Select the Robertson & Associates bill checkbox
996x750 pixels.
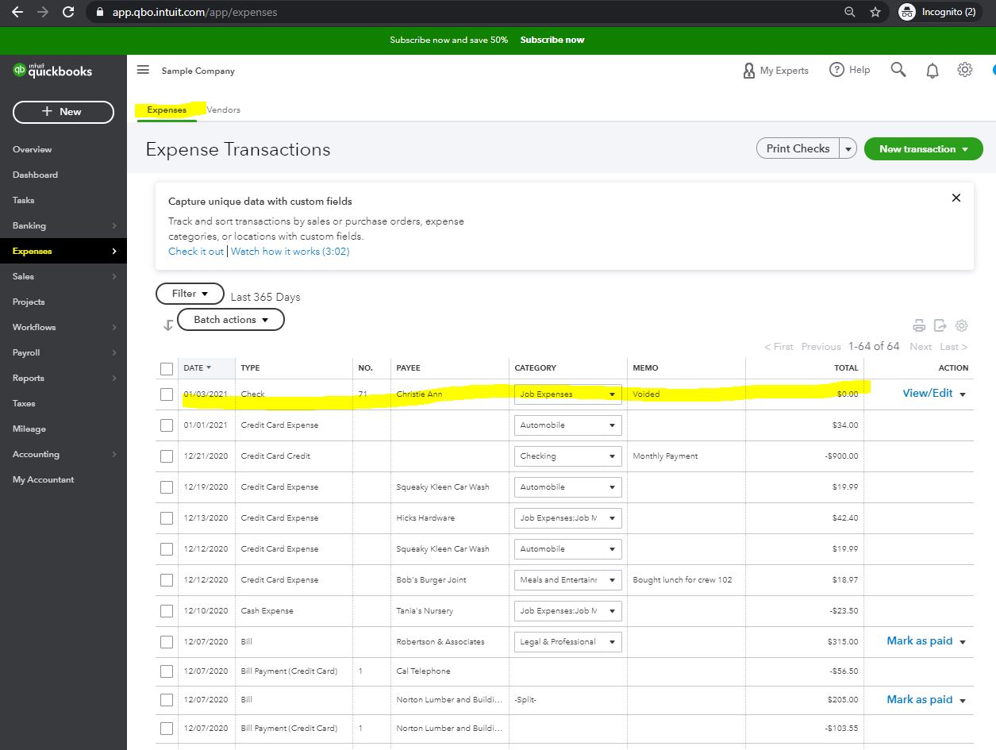167,641
